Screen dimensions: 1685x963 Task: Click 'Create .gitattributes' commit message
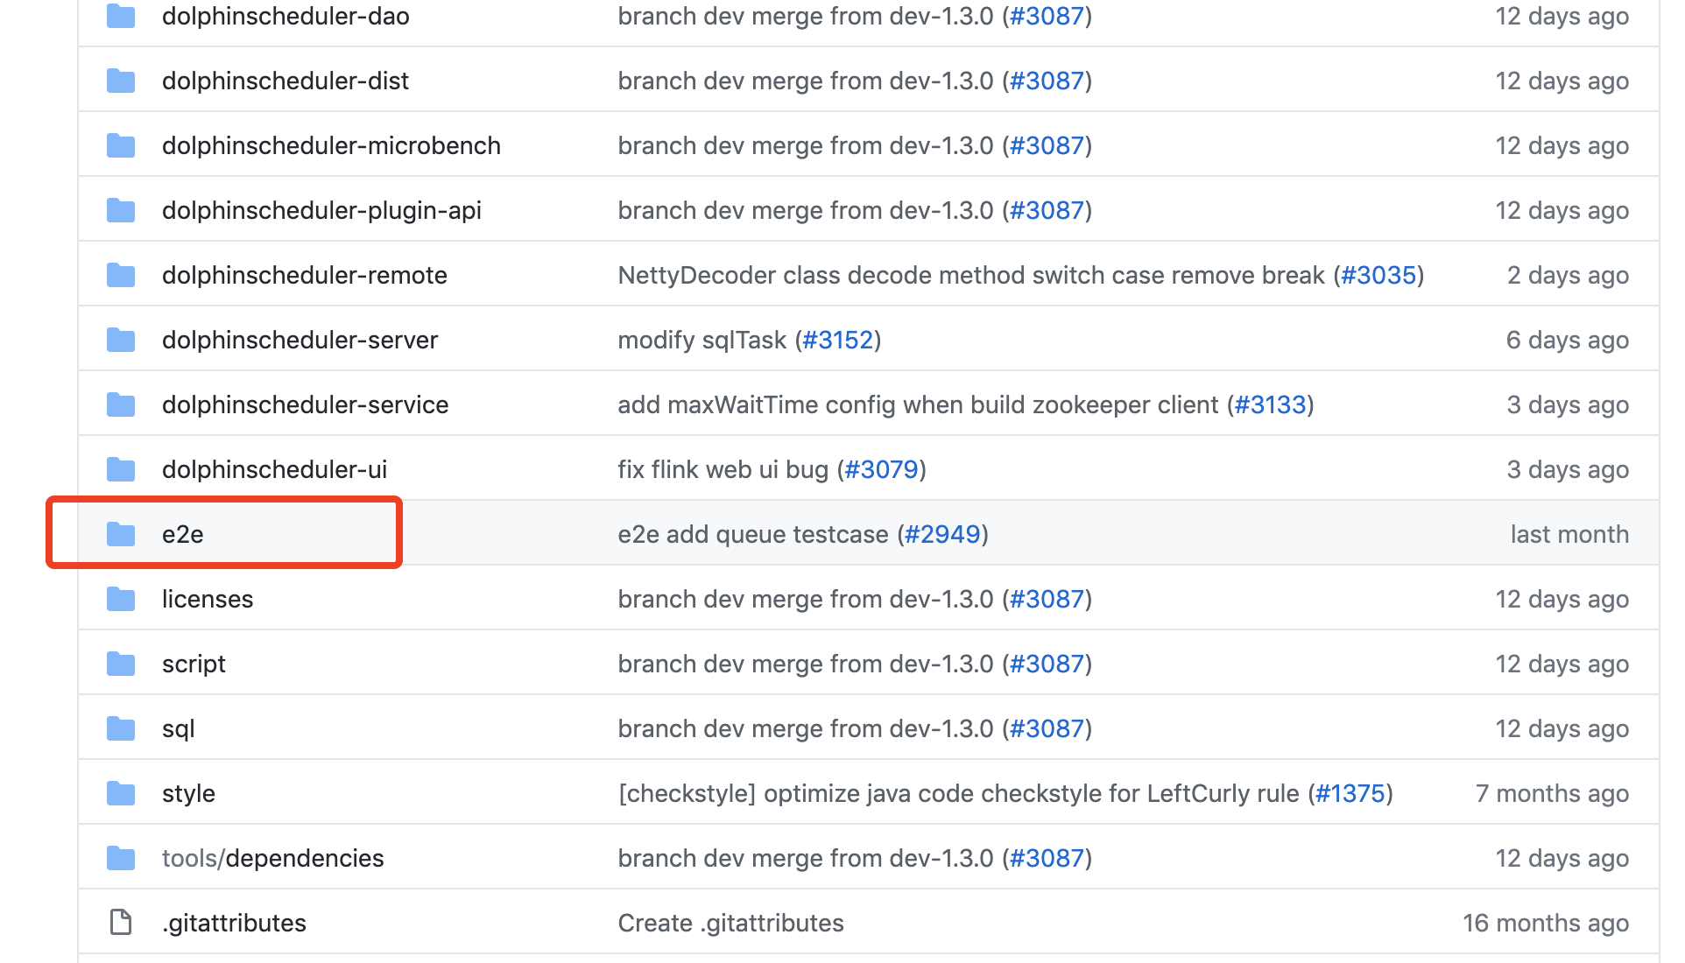click(730, 923)
